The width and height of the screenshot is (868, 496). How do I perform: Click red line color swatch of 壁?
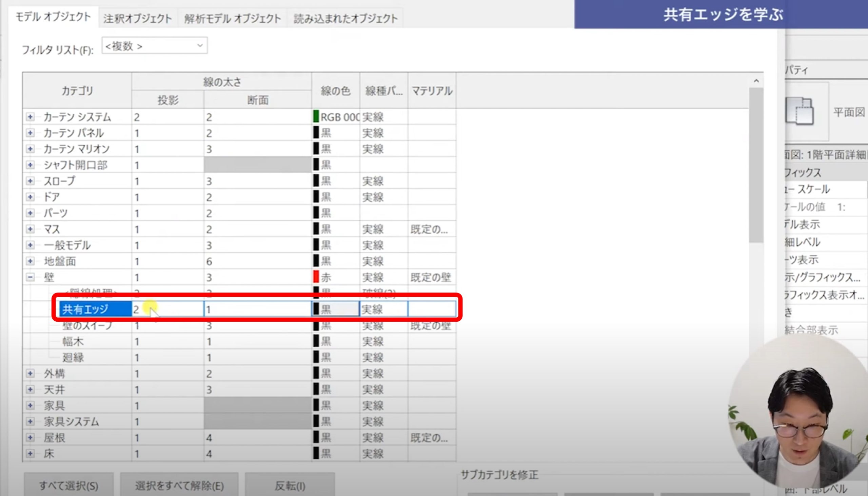point(316,277)
